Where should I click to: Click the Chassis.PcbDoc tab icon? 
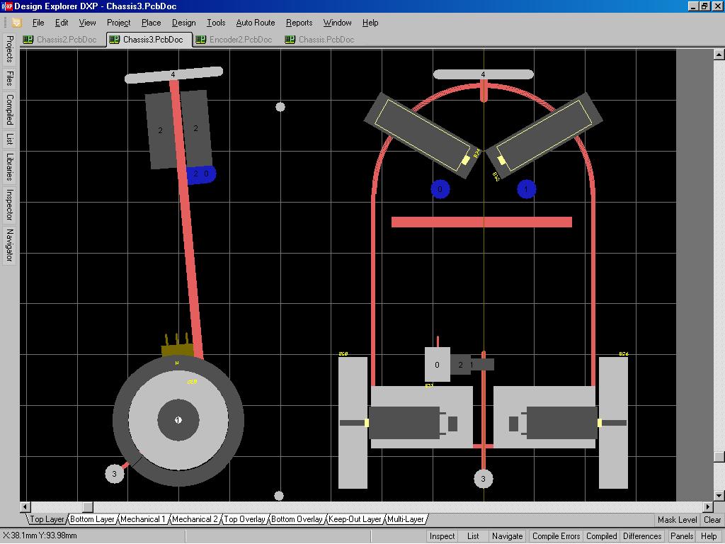290,40
